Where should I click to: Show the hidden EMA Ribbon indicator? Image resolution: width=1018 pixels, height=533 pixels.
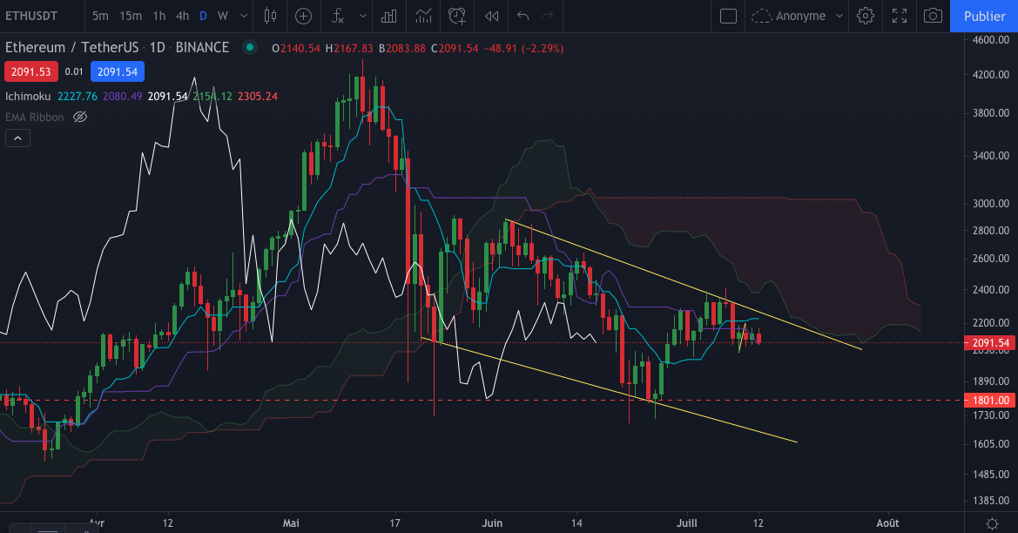(79, 117)
